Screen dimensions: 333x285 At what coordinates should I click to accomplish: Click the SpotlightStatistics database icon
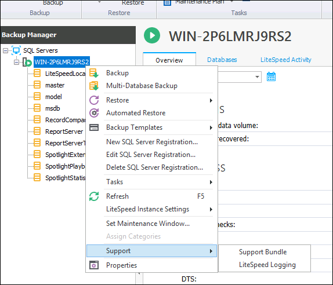coord(37,177)
